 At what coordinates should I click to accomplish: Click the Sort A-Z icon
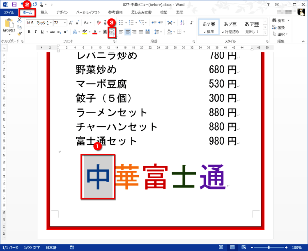tap(182, 23)
